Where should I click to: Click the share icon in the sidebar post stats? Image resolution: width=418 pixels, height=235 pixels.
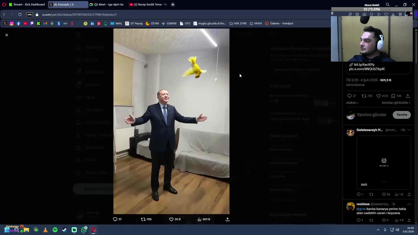click(408, 96)
